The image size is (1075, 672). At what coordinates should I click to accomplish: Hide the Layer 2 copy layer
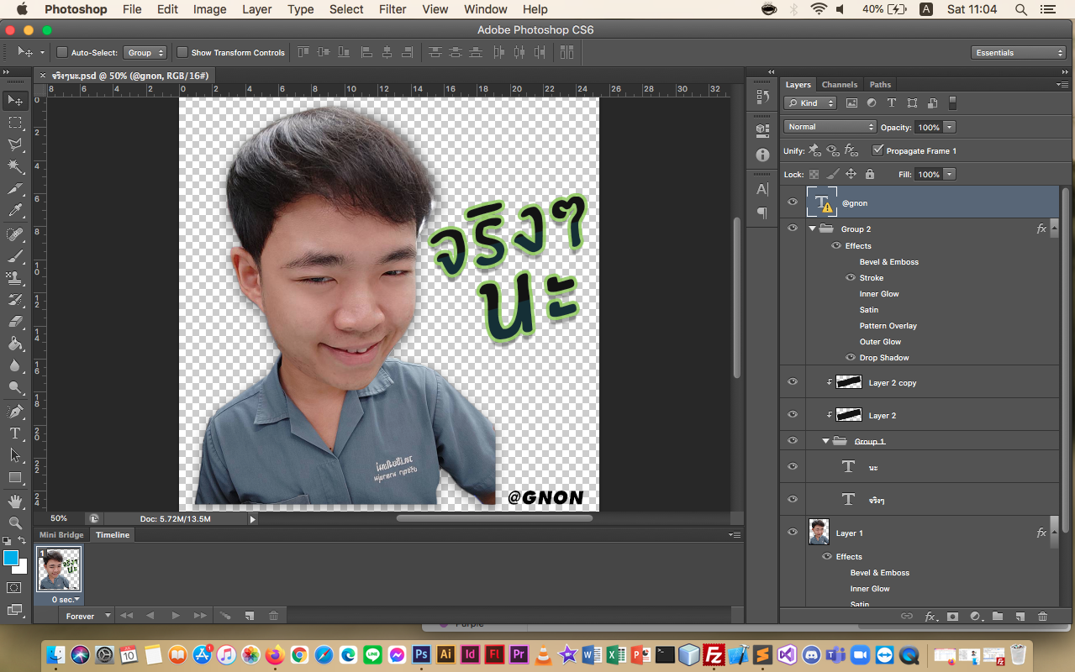792,382
